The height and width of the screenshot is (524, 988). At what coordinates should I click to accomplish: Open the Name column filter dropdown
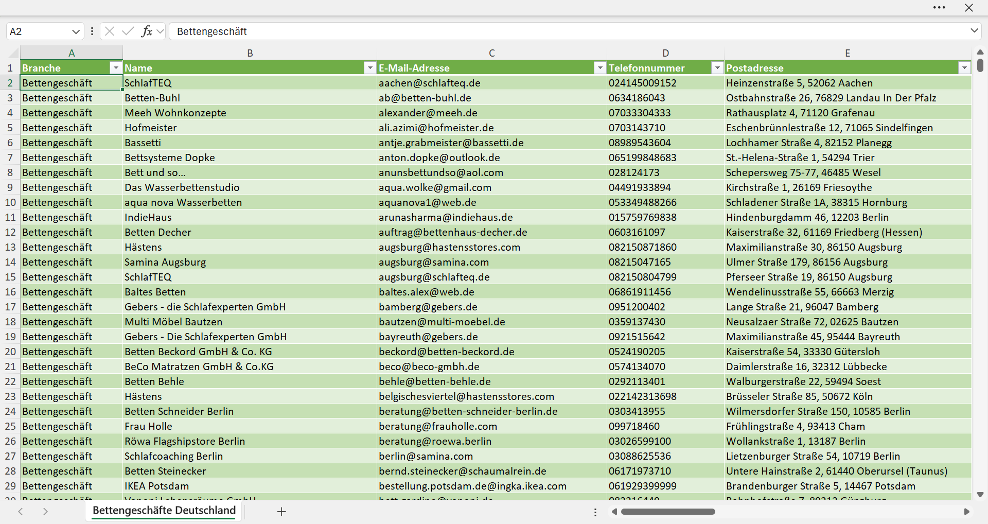click(370, 68)
